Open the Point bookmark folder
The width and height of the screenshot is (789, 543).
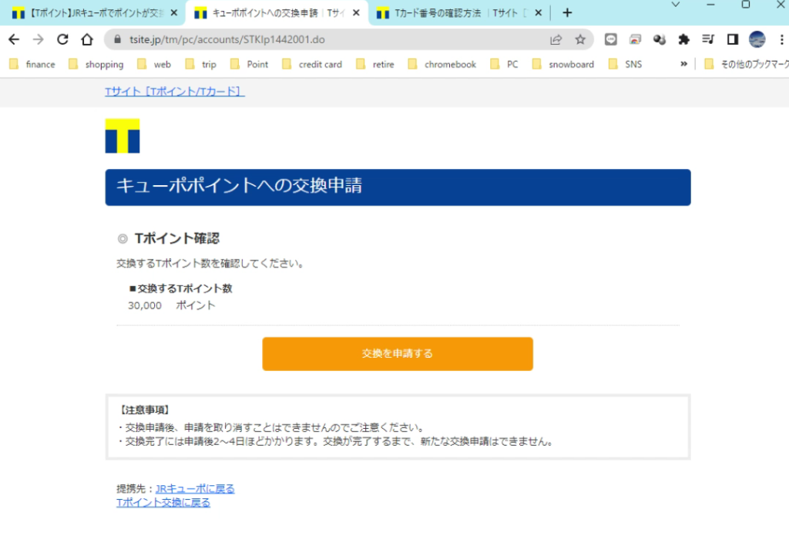pyautogui.click(x=250, y=64)
